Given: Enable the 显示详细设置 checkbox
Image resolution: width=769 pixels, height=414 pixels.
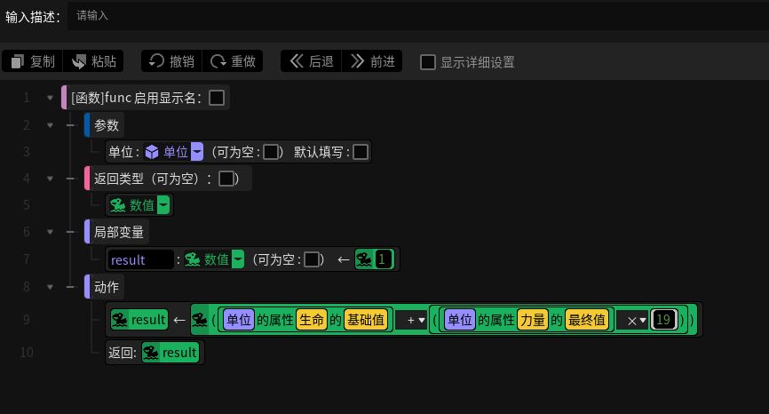Looking at the screenshot, I should click(428, 62).
